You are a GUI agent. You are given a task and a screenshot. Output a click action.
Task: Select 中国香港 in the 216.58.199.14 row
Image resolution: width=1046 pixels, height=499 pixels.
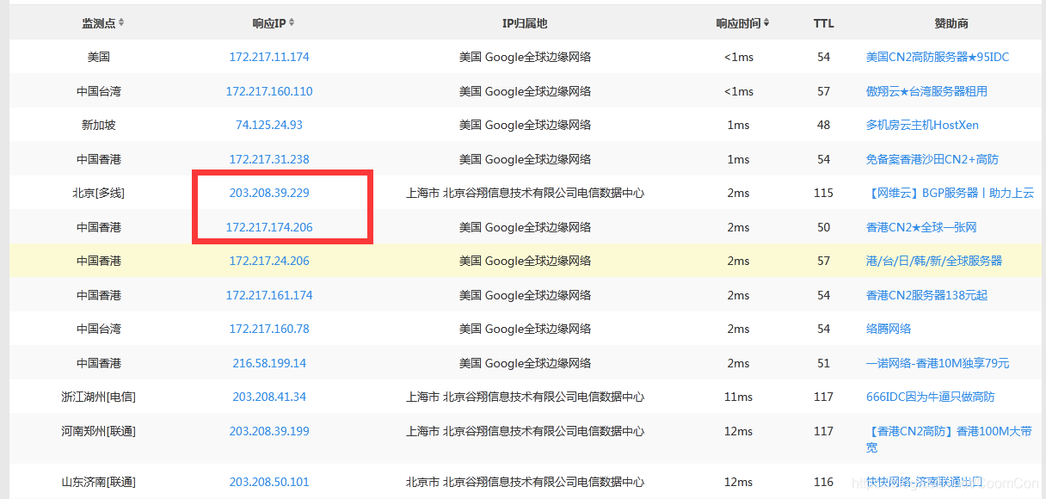pyautogui.click(x=99, y=363)
